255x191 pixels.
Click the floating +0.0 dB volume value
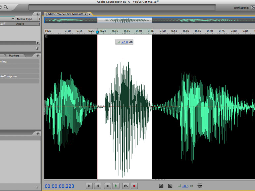[x=125, y=42]
